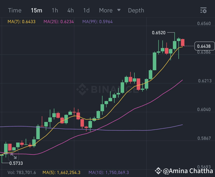Click the high price marker 0.6520
Viewport: 215px width, 177px height.
tap(159, 33)
